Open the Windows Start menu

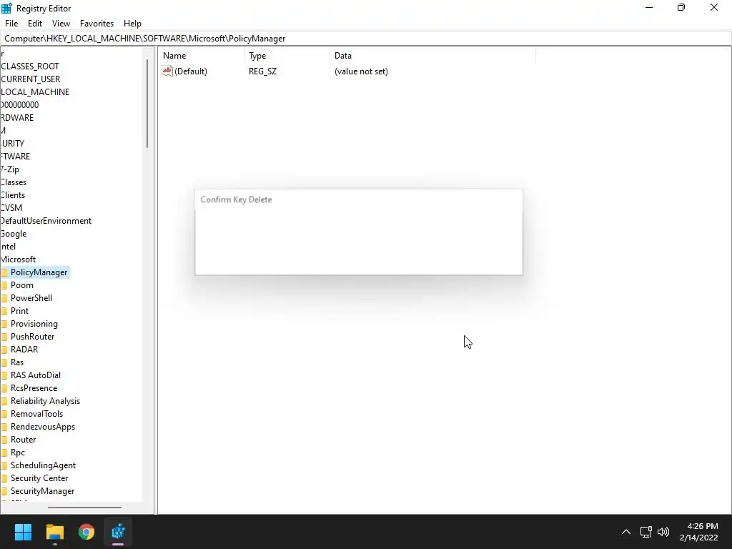23,532
